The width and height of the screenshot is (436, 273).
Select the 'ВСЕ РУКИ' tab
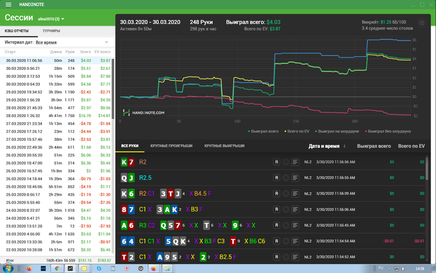pos(130,146)
